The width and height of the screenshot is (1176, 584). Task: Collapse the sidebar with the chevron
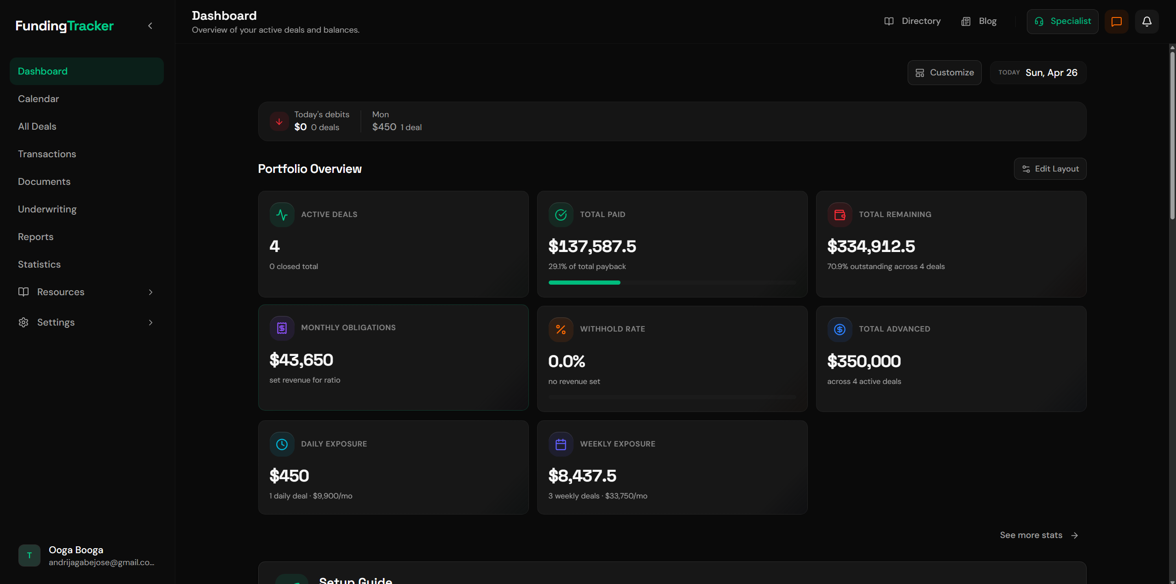click(x=150, y=26)
